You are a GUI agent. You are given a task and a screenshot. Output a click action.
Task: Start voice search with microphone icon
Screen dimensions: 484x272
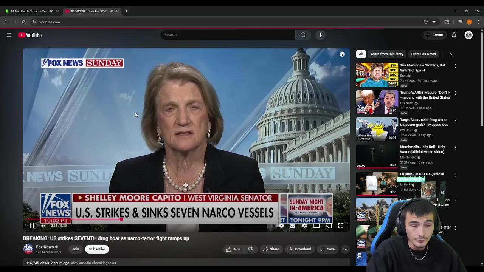[x=320, y=35]
